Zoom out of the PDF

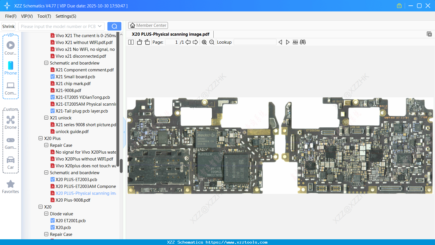[x=212, y=42]
